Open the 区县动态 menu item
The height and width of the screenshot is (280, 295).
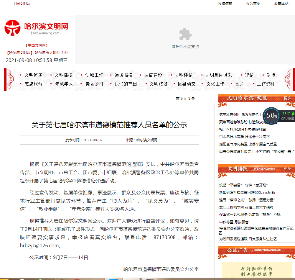click(187, 84)
